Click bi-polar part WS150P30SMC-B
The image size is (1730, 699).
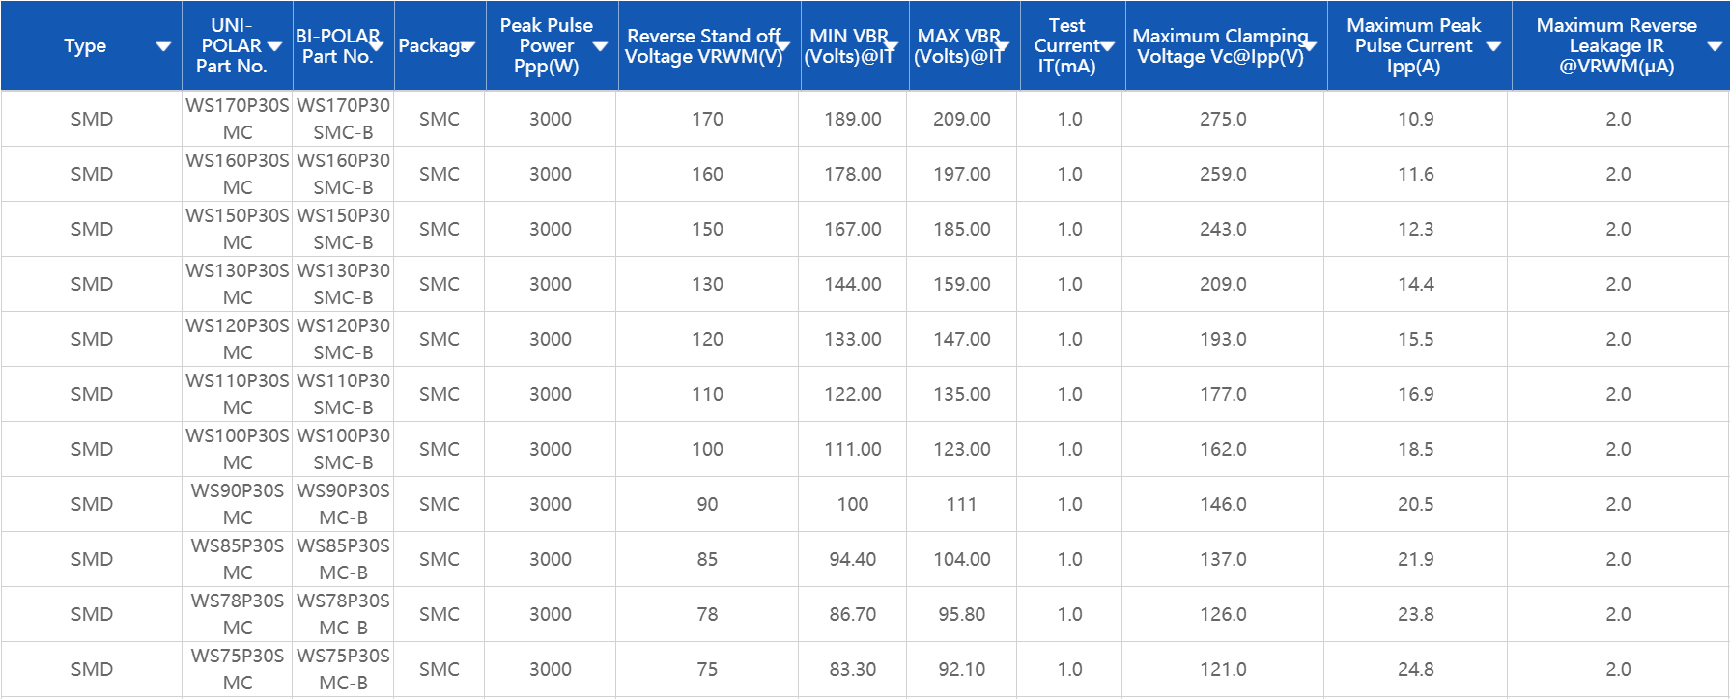click(x=343, y=229)
